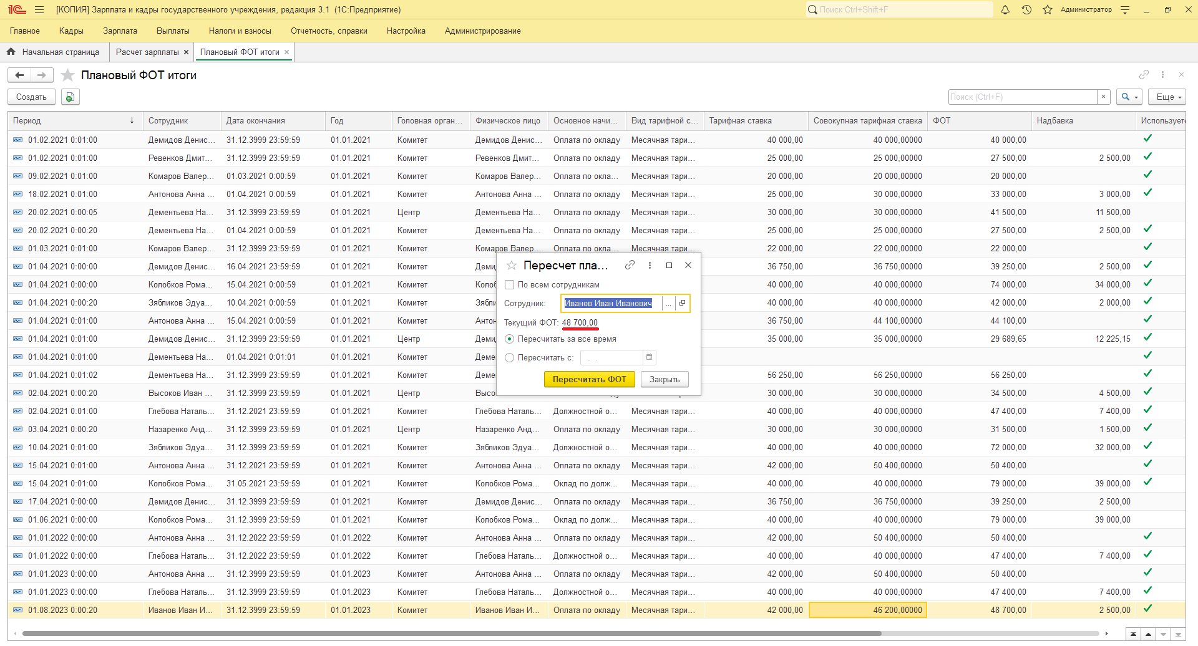
Task: Close the Пересчет dialog with X
Action: (688, 265)
